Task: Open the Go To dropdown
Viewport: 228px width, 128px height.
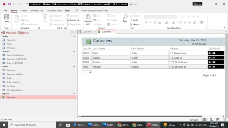Action: click(x=135, y=20)
